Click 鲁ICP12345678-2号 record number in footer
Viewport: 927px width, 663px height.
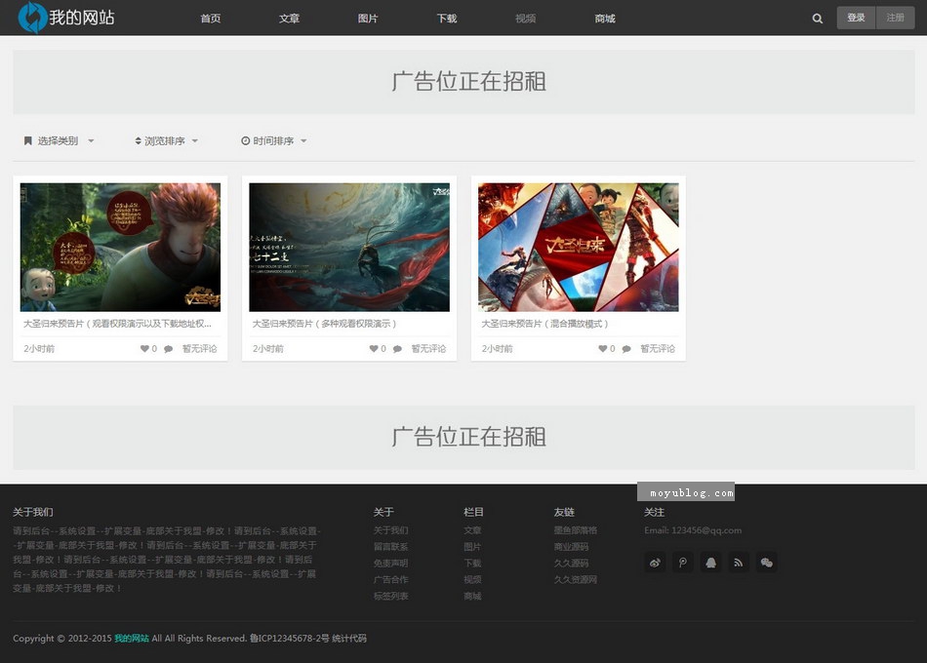point(289,639)
